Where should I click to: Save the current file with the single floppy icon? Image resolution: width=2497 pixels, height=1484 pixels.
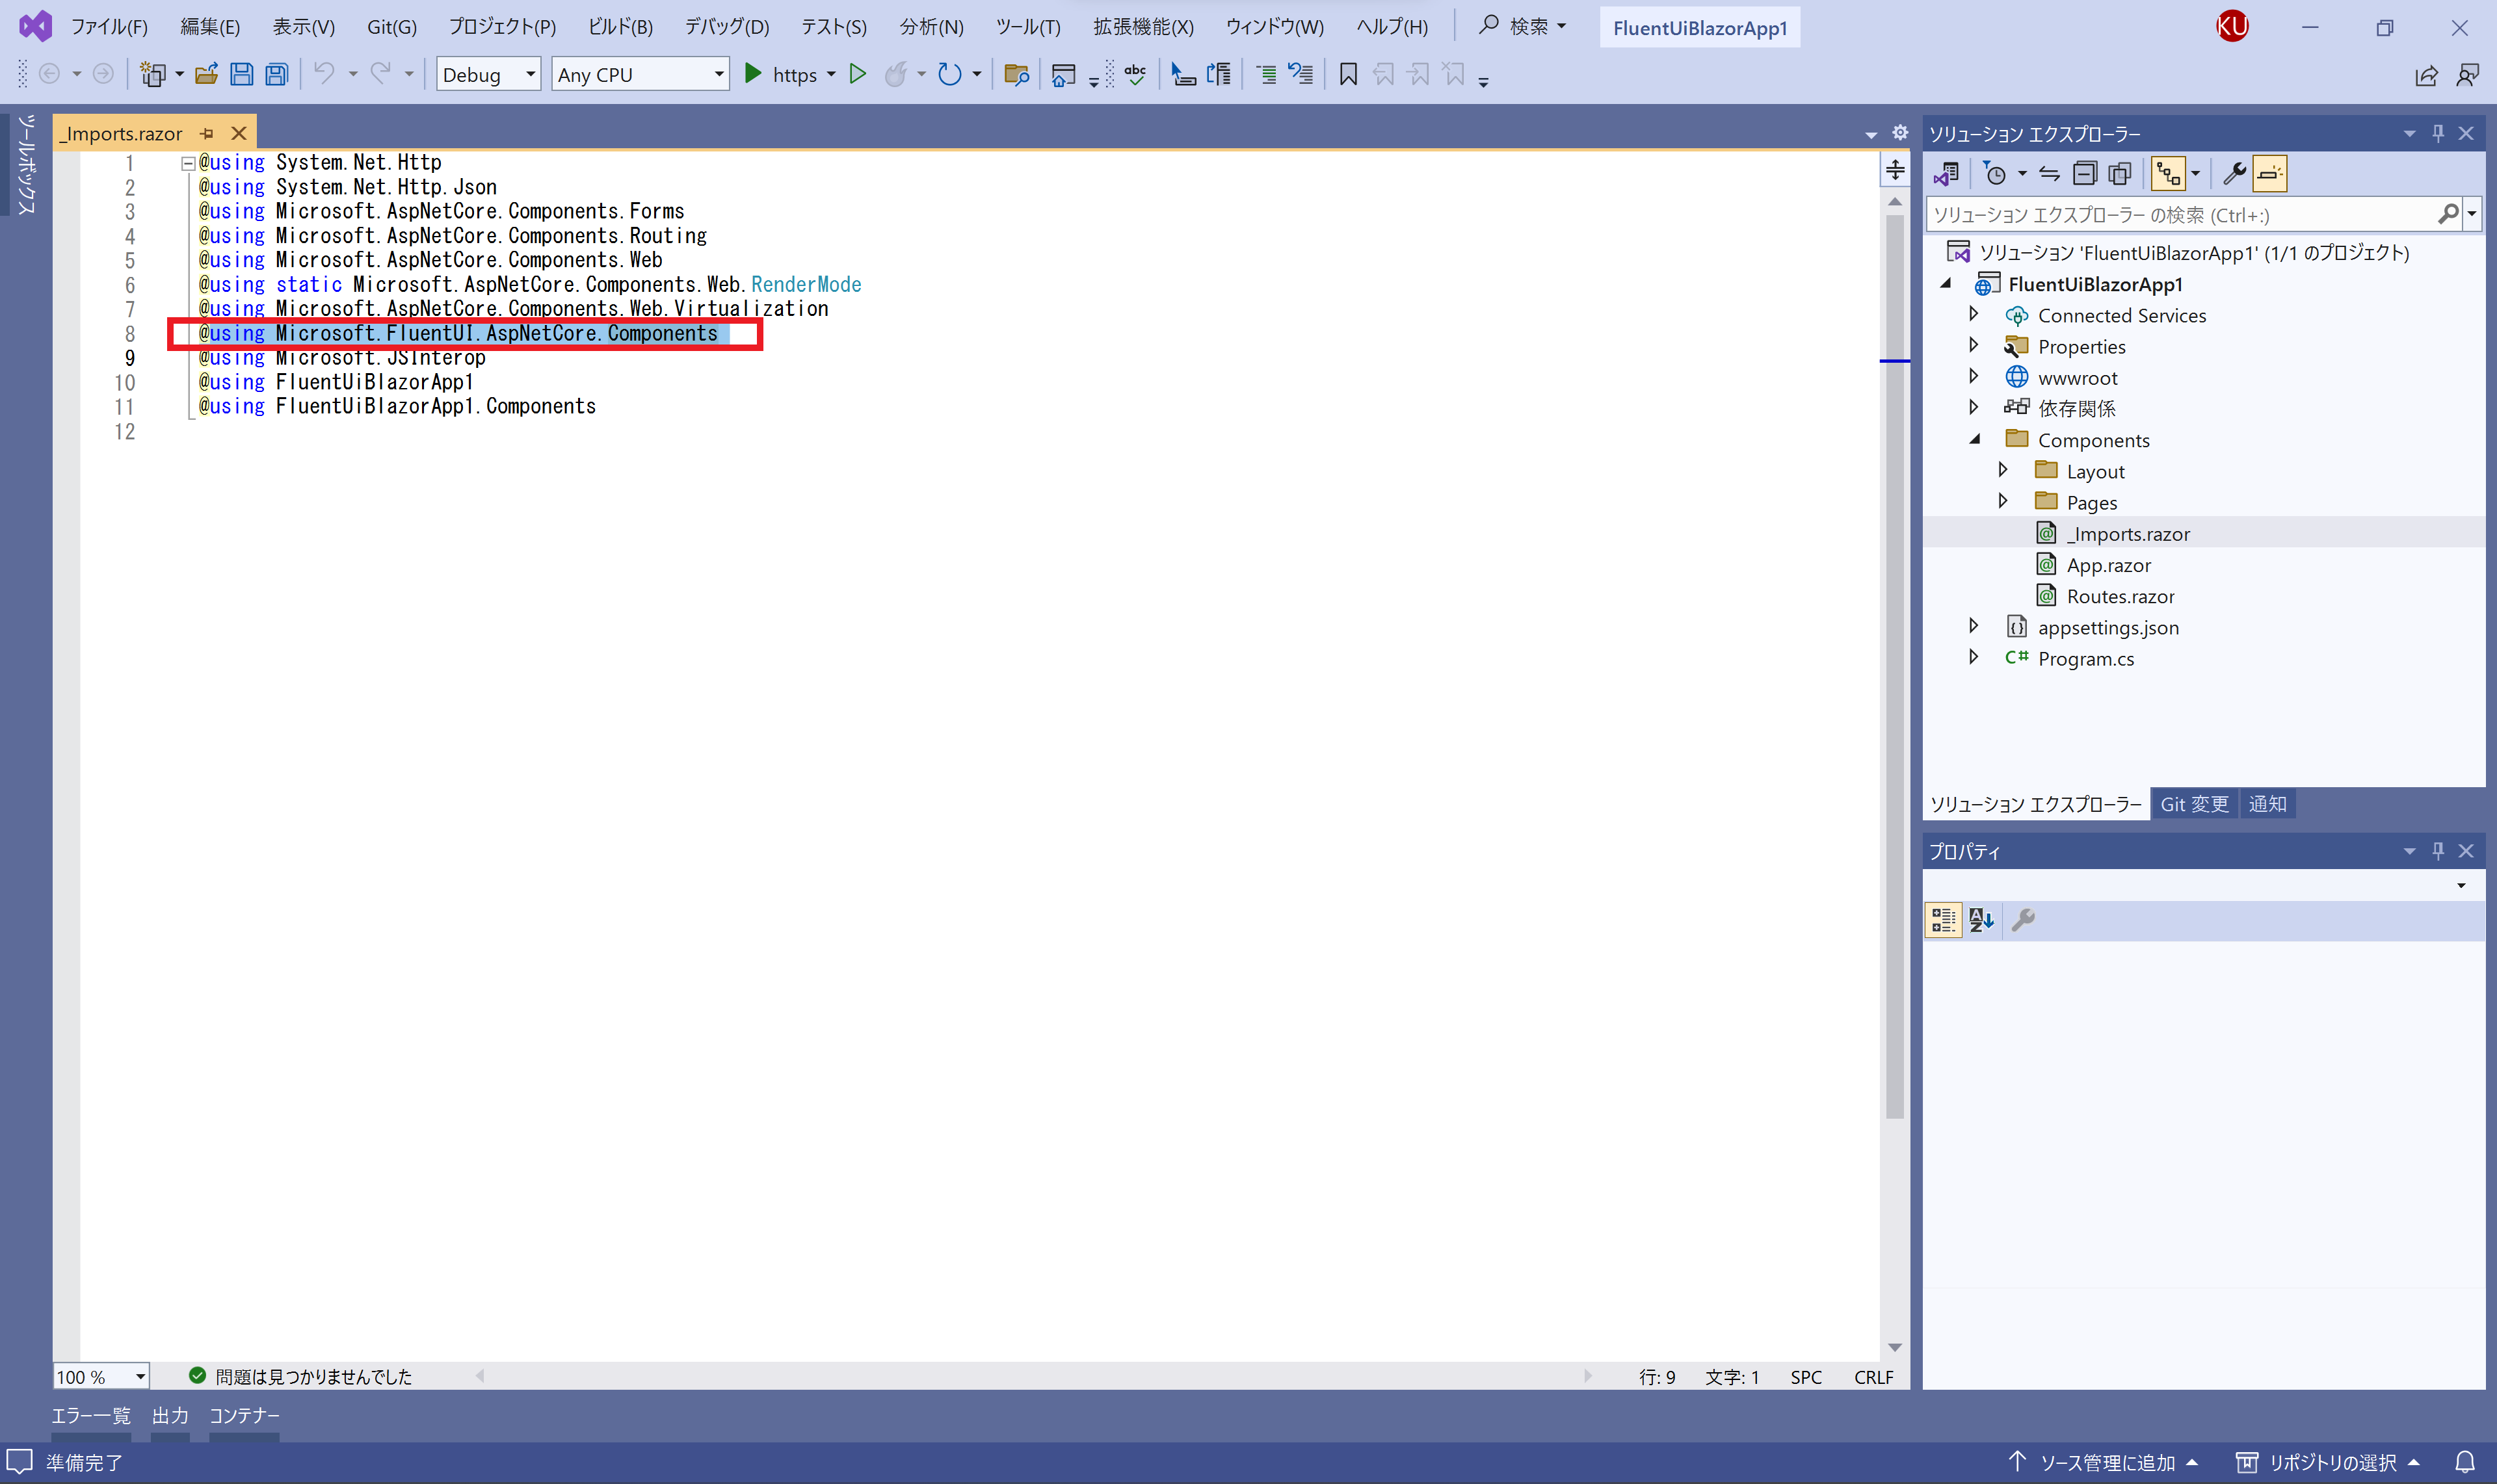(241, 75)
